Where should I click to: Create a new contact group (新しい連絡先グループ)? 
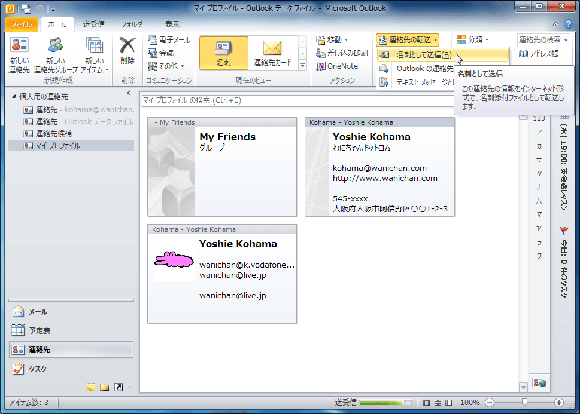56,55
